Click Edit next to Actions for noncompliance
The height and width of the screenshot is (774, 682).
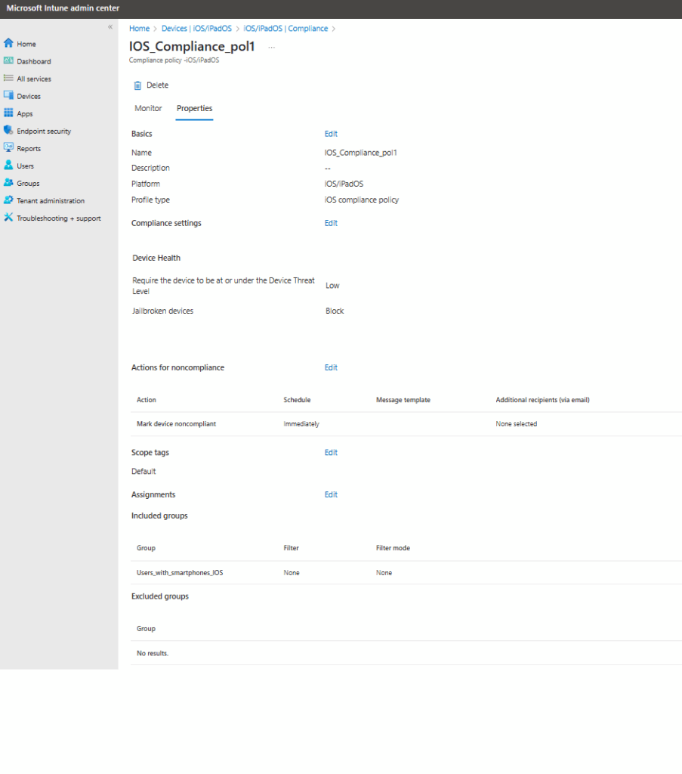(x=331, y=368)
